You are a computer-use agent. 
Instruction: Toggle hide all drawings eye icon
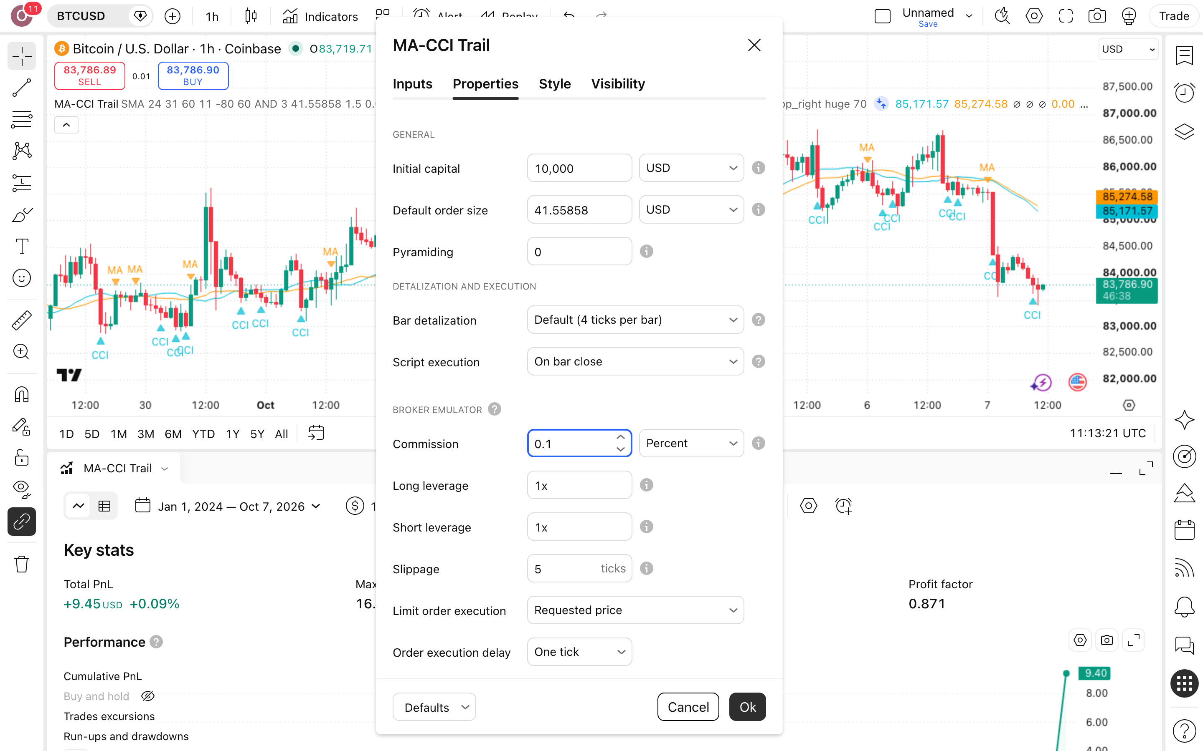[21, 489]
